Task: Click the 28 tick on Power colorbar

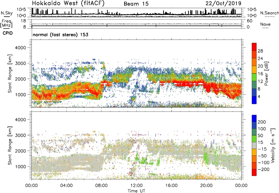Action: tap(260, 51)
